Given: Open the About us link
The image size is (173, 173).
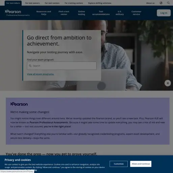Looking at the screenshot, I should tap(150, 3).
